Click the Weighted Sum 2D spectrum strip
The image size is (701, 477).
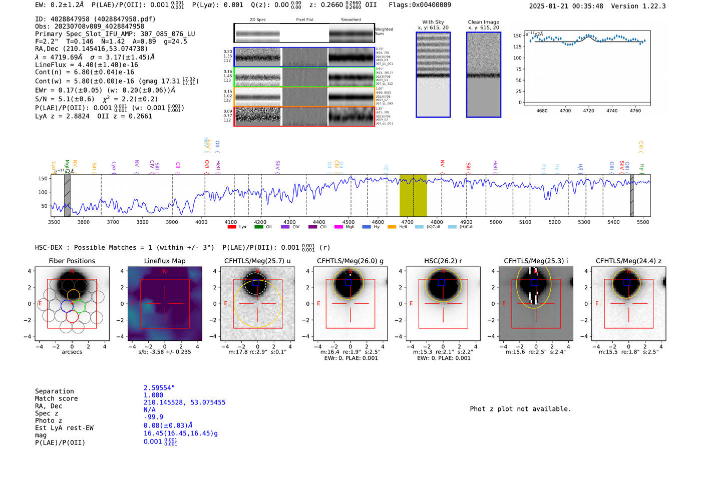pyautogui.click(x=304, y=33)
